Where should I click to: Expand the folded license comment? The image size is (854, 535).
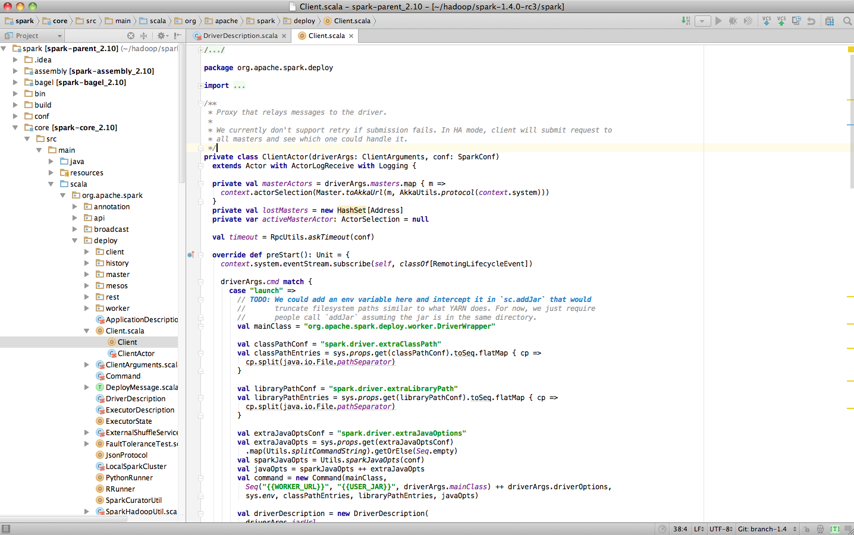click(200, 50)
